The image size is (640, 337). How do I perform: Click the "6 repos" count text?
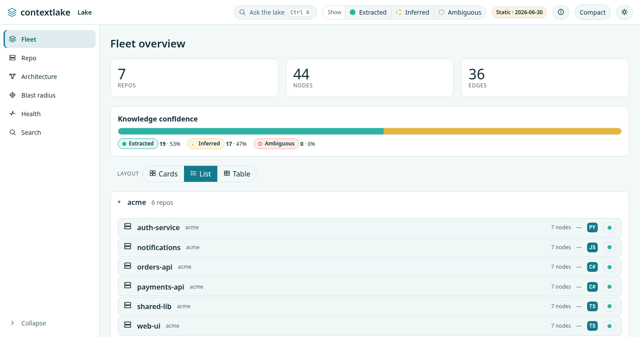[162, 203]
